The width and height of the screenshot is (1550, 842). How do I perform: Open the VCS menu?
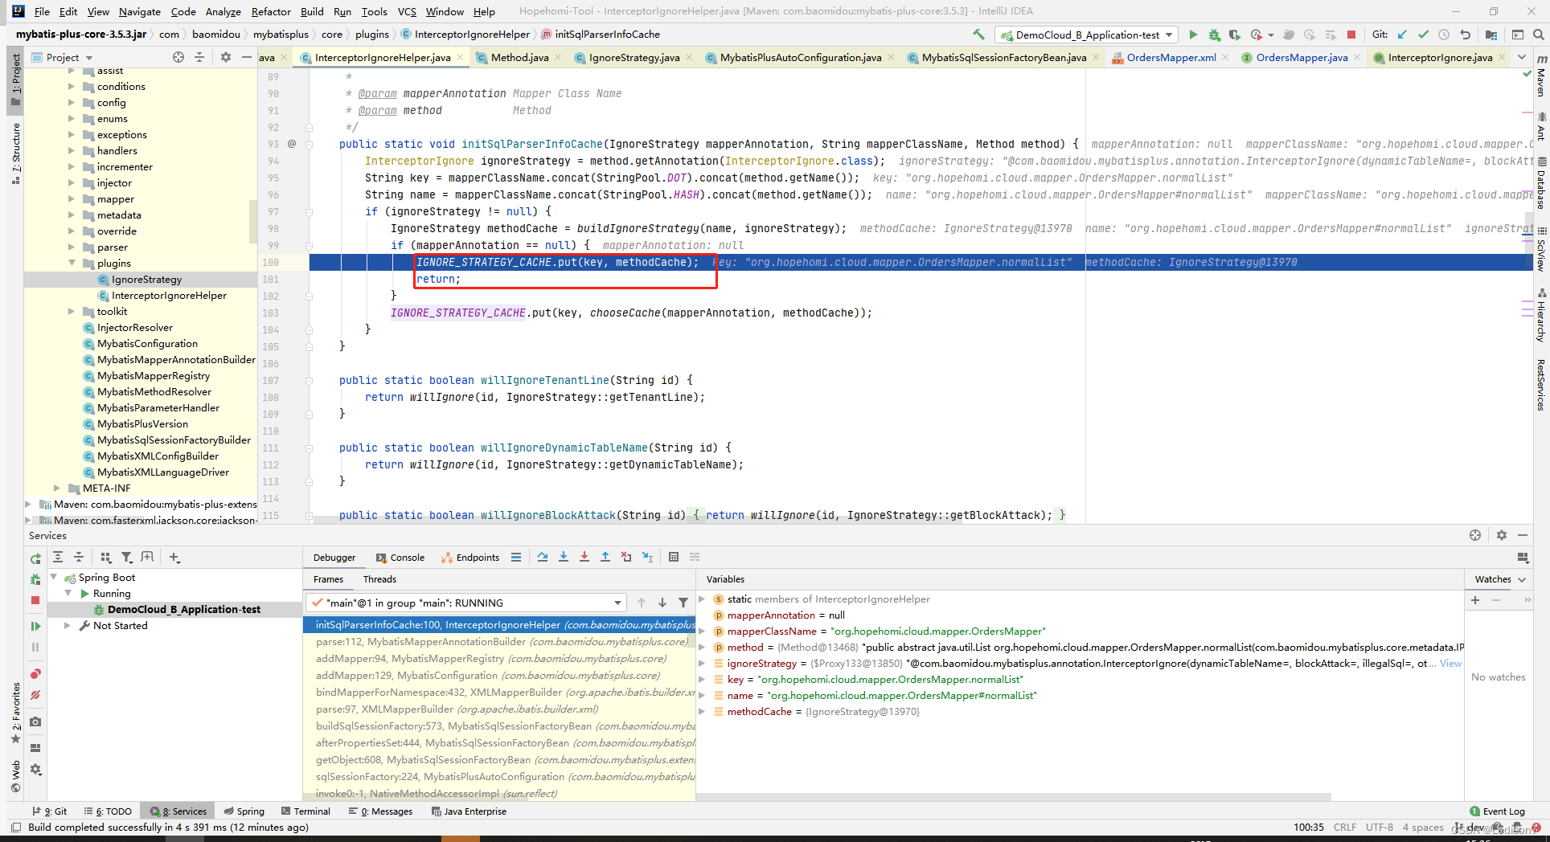407,11
